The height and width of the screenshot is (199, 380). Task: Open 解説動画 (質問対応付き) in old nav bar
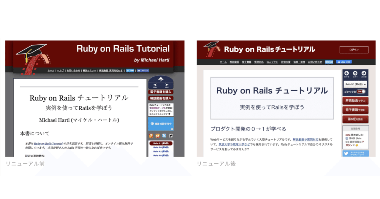point(111,71)
